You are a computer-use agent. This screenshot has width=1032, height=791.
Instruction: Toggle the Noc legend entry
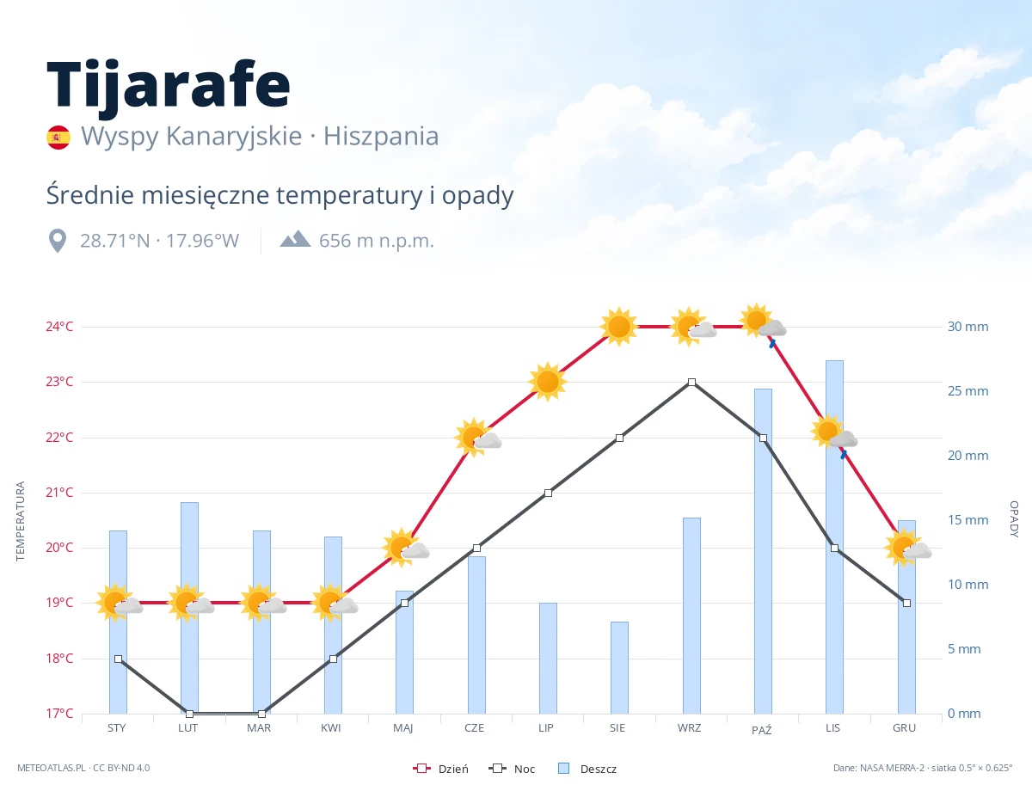(512, 769)
